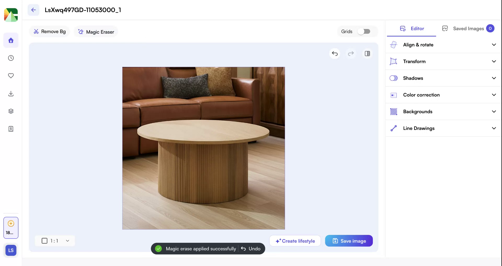This screenshot has width=502, height=266.
Task: View favorites with the heart icon
Action: pyautogui.click(x=11, y=76)
